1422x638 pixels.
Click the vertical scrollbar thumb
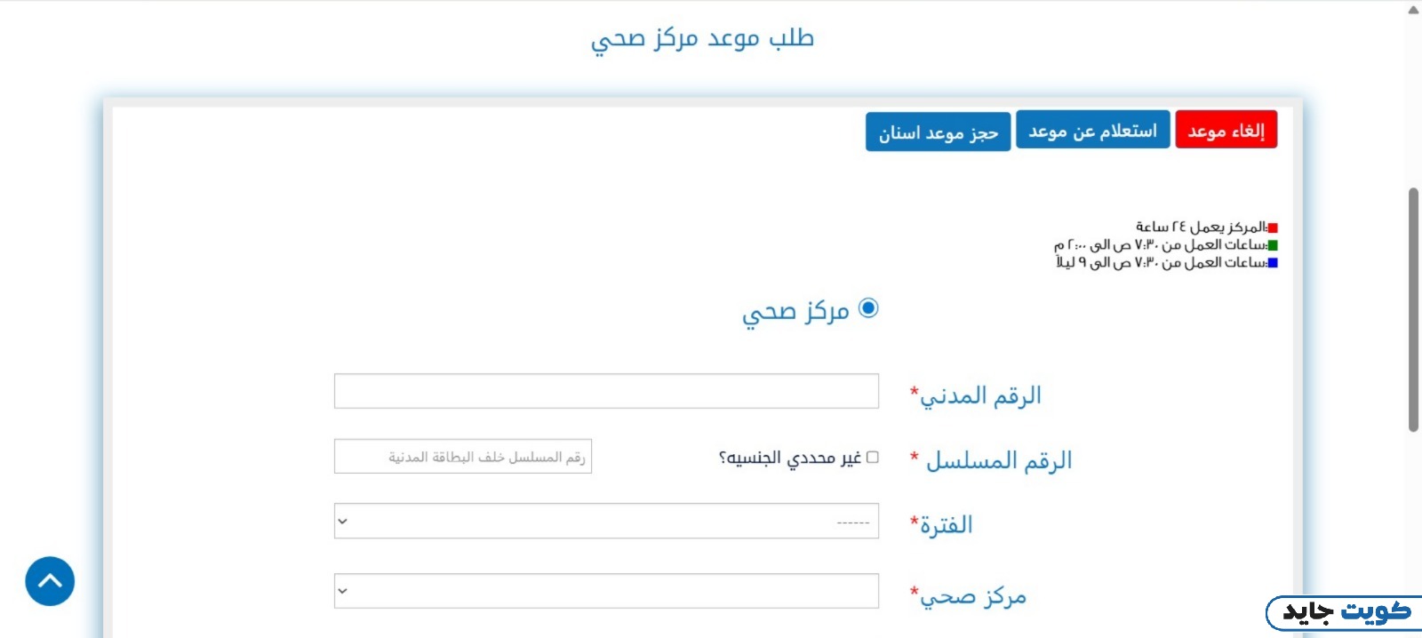(1413, 309)
